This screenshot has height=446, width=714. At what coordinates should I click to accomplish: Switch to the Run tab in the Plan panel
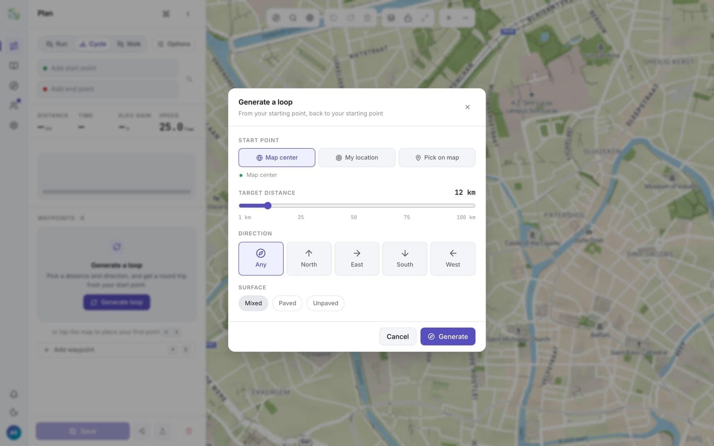coord(57,44)
